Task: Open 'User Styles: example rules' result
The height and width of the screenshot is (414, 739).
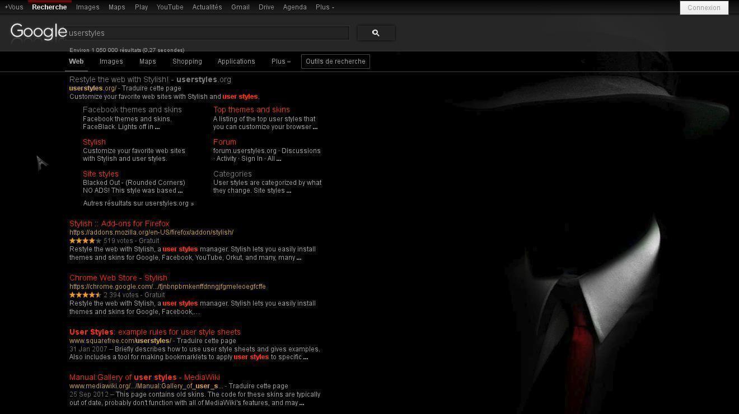Action: tap(155, 332)
